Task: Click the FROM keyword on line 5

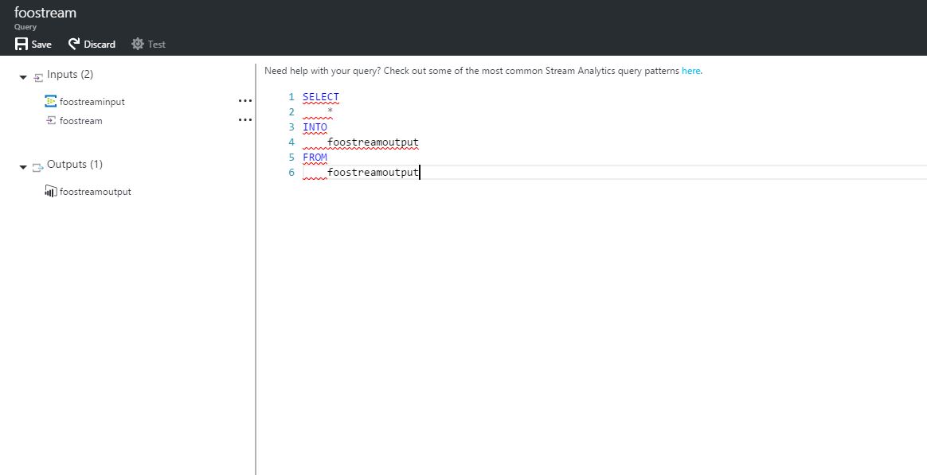Action: 315,158
